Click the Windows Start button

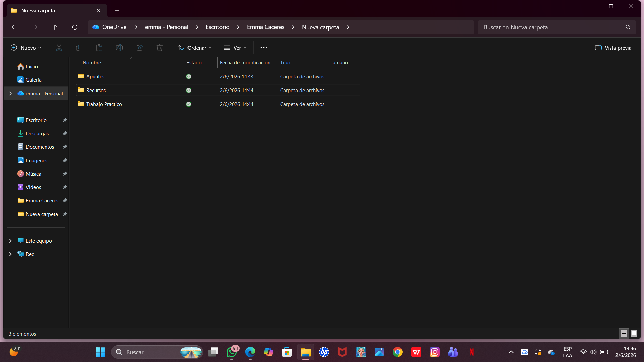point(100,352)
